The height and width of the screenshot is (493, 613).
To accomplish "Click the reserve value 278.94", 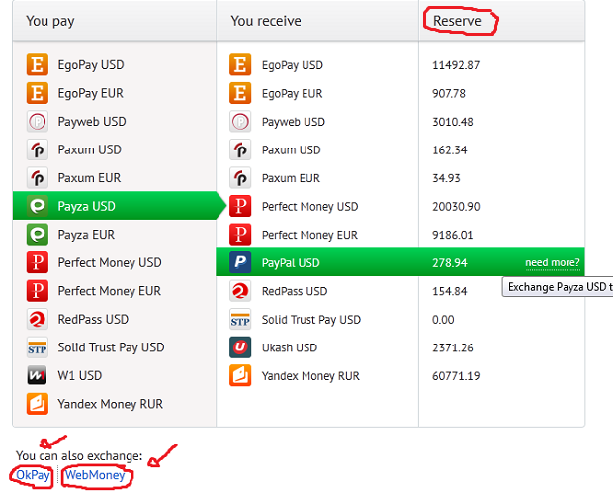I will click(450, 262).
